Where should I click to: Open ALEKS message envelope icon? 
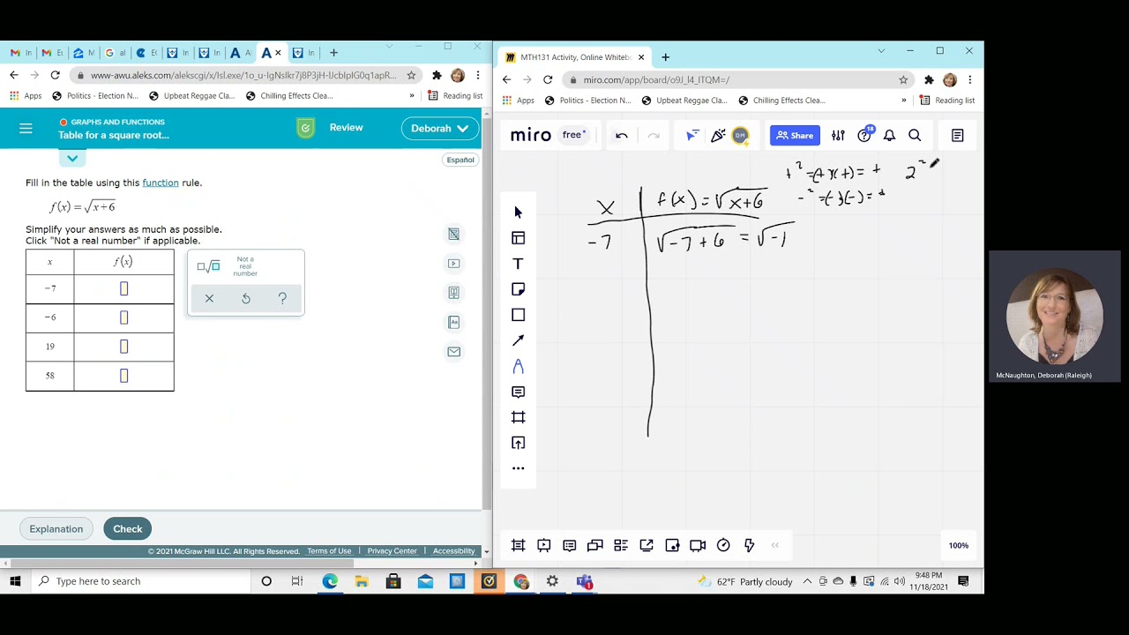pyautogui.click(x=453, y=351)
